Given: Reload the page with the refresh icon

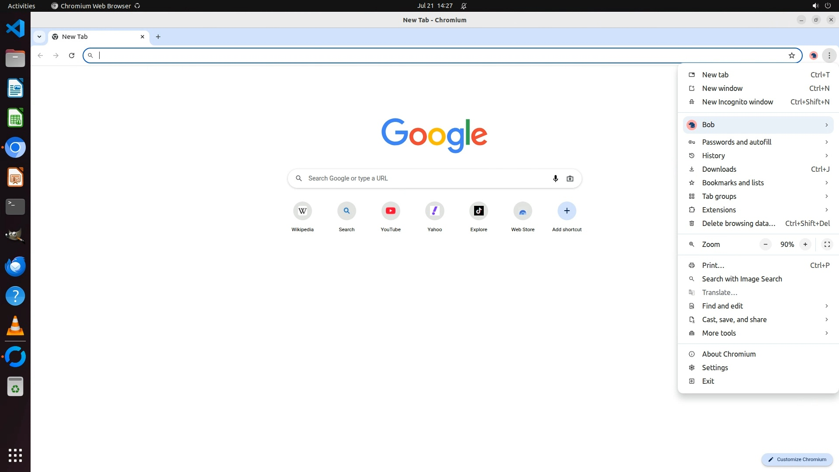Looking at the screenshot, I should point(72,56).
